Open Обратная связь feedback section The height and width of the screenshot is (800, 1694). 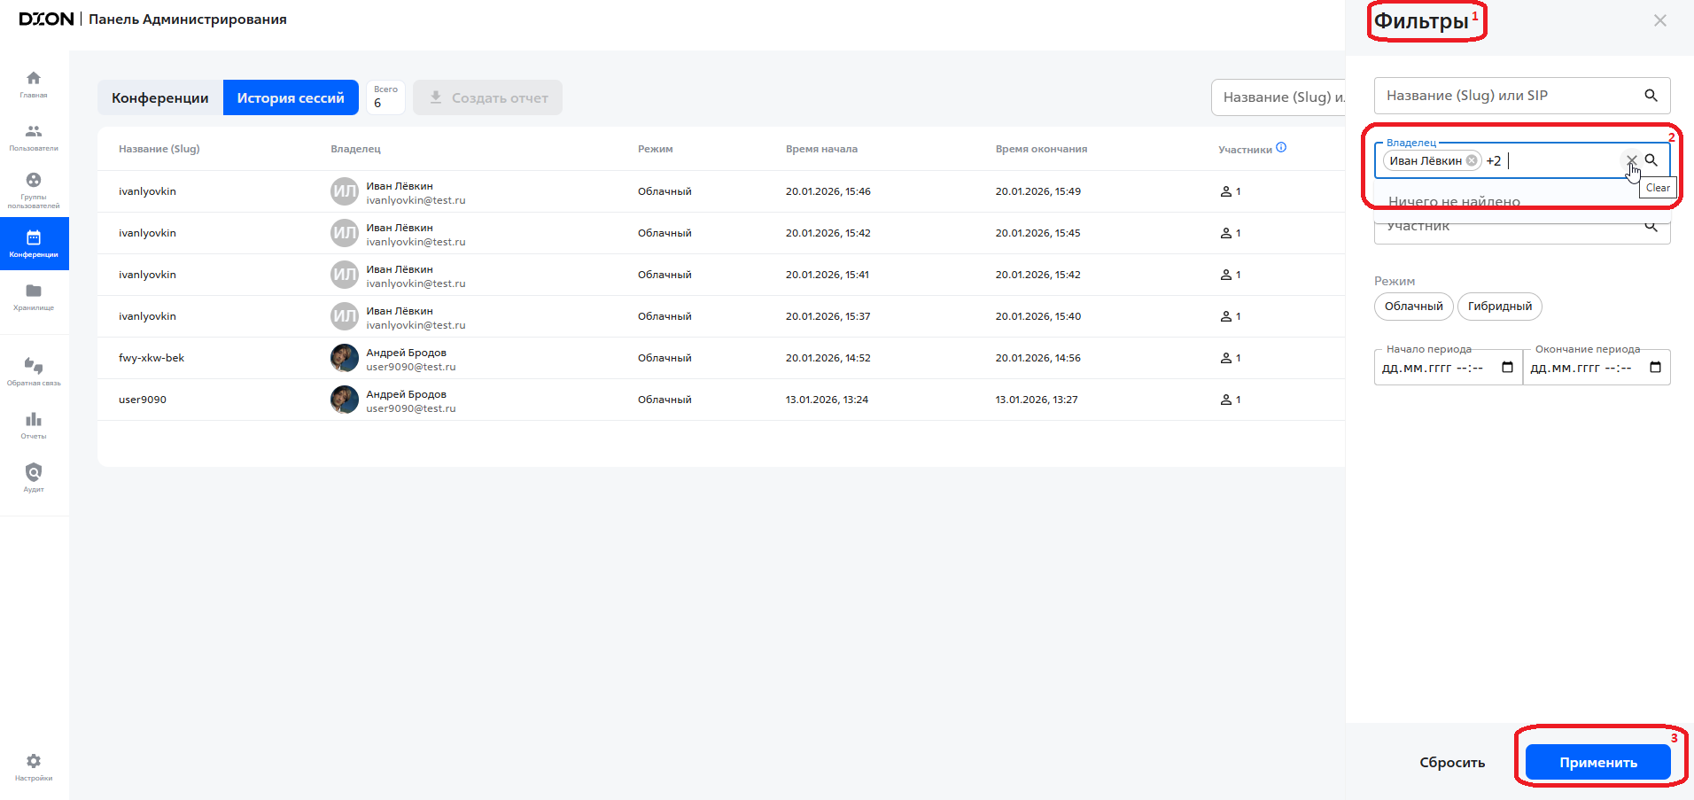click(34, 371)
